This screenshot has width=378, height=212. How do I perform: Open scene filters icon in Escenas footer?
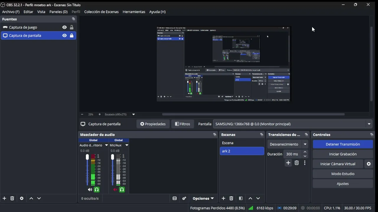[241, 198]
